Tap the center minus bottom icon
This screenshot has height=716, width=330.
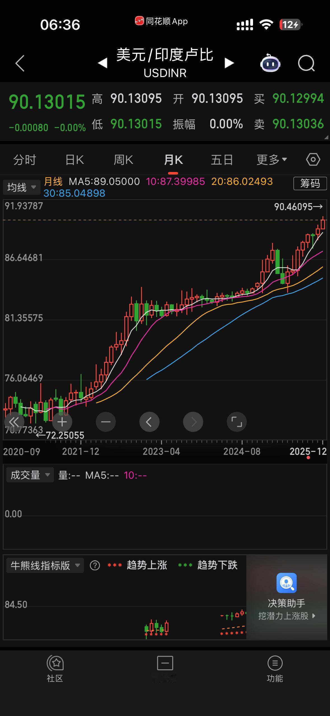pyautogui.click(x=165, y=663)
